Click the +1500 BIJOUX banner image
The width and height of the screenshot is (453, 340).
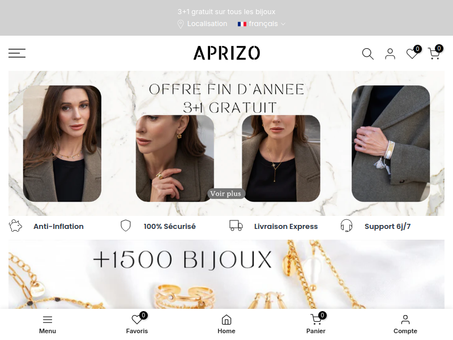[226, 274]
